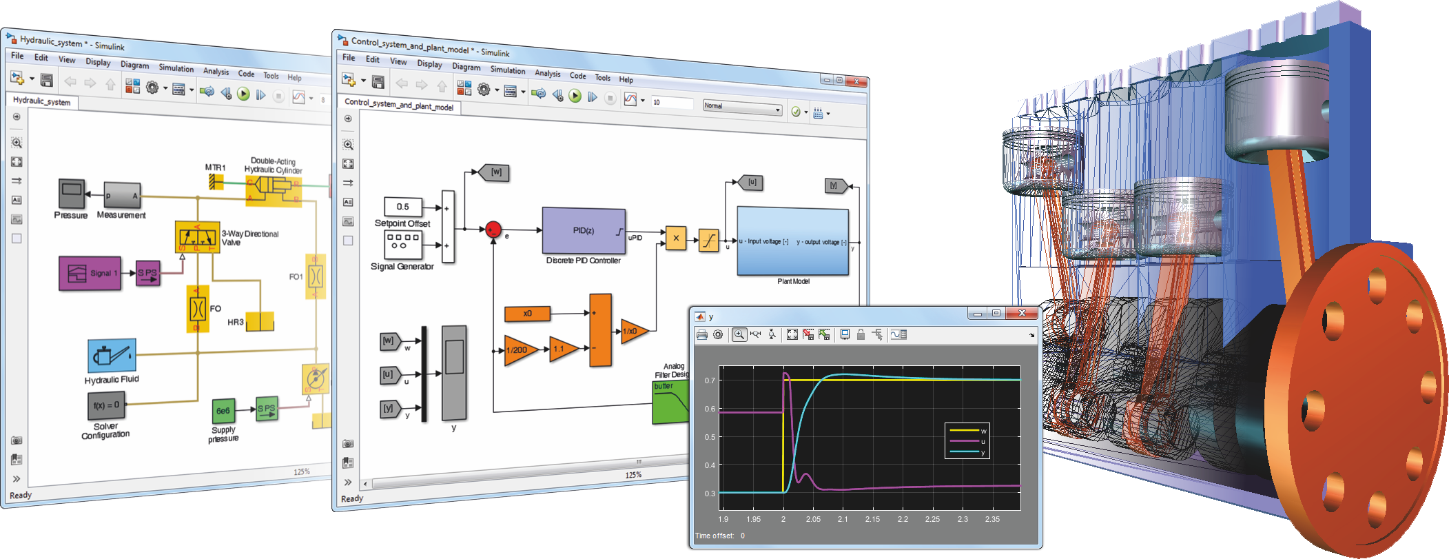
Task: Click Model Explorer icon in Control_system_and_plant_model toolbar
Action: pos(511,91)
